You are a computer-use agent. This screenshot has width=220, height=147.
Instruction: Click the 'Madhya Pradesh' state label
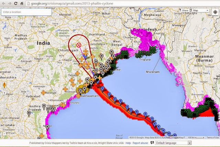(21, 37)
